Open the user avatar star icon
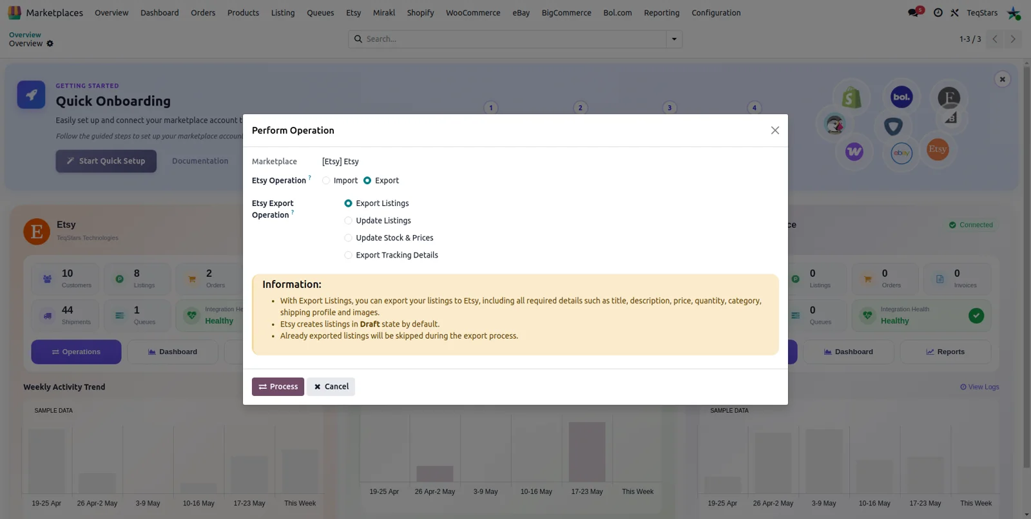 coord(1014,13)
